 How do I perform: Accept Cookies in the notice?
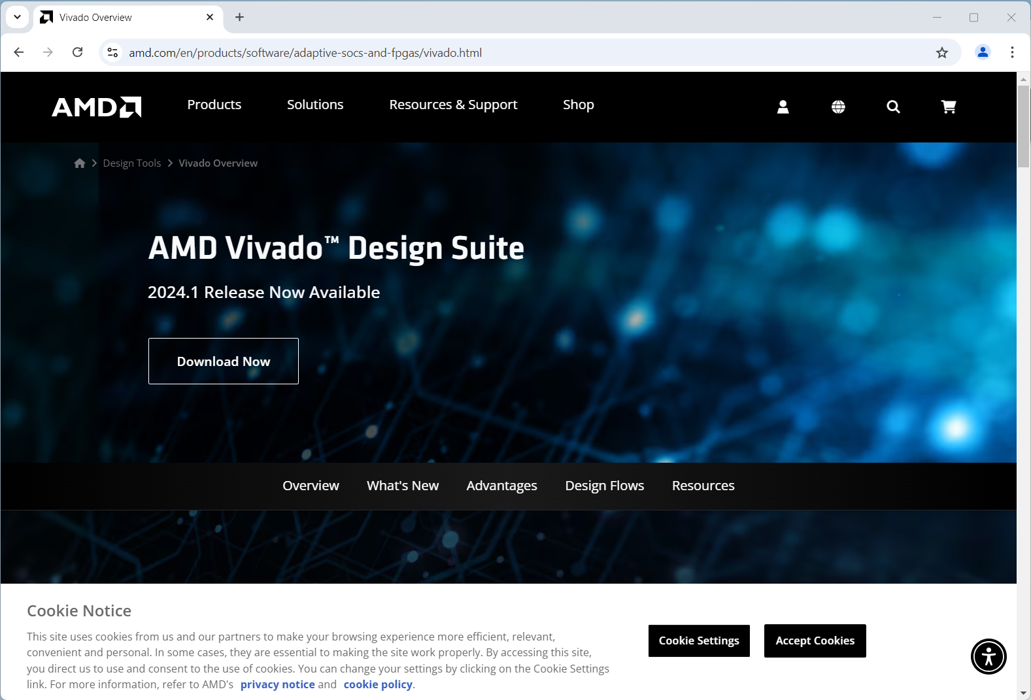point(815,641)
